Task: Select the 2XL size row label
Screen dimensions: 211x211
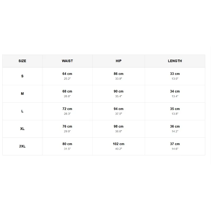Action: tap(22, 146)
